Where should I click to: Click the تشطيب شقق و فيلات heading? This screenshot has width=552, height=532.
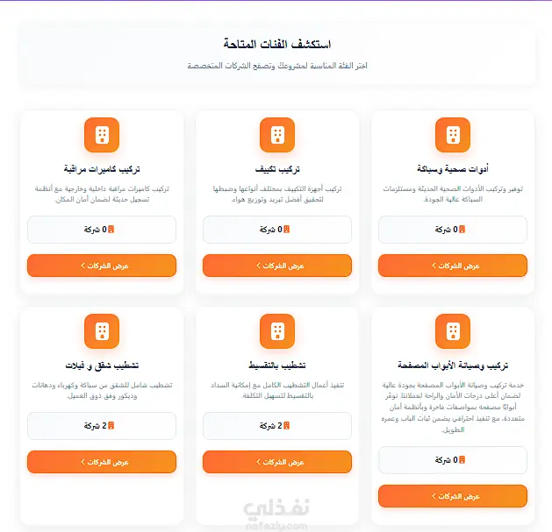tap(102, 365)
